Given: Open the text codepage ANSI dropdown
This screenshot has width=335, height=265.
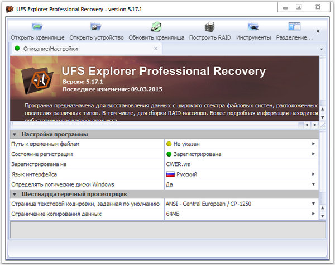Looking at the screenshot, I should (x=313, y=204).
